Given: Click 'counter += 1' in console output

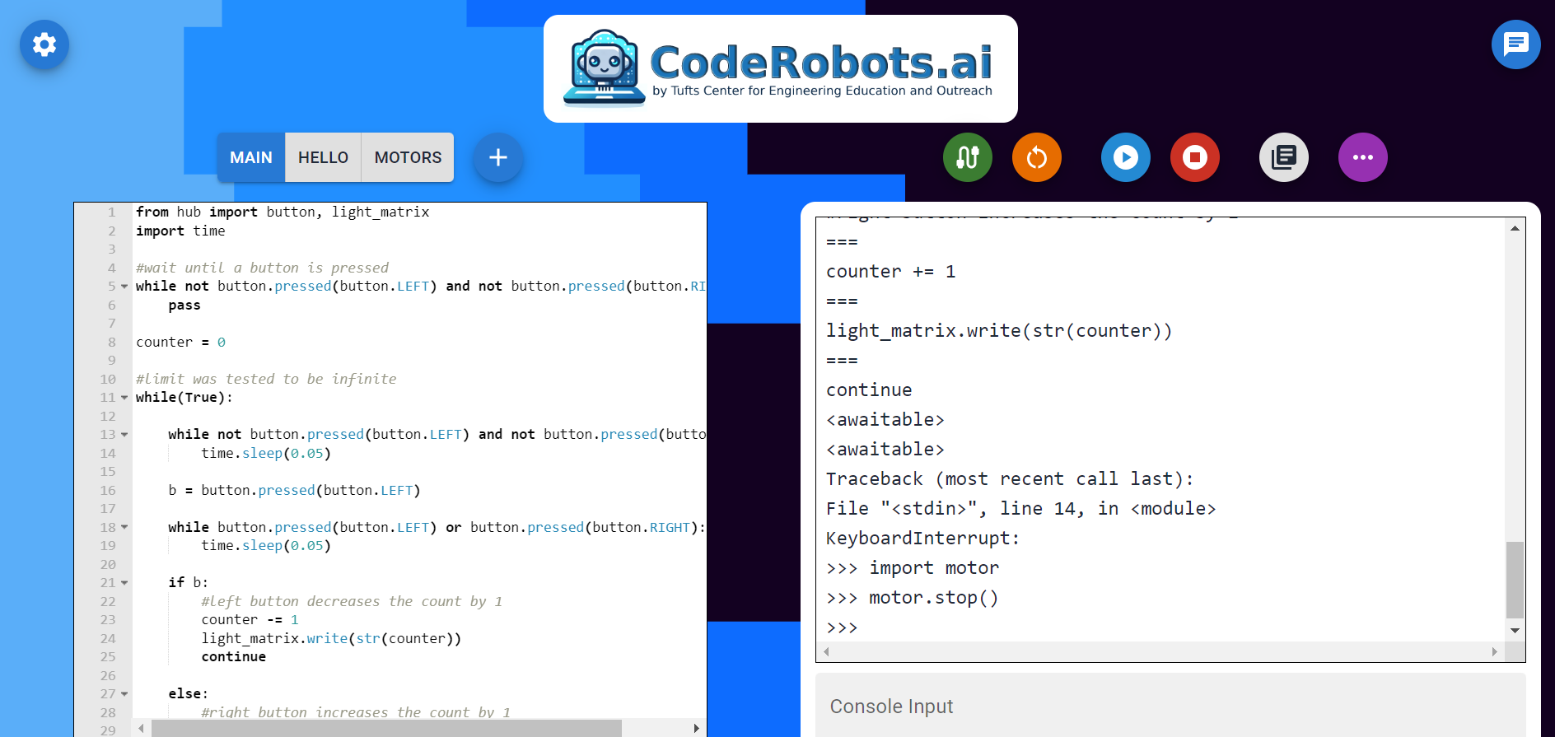Looking at the screenshot, I should [x=890, y=272].
